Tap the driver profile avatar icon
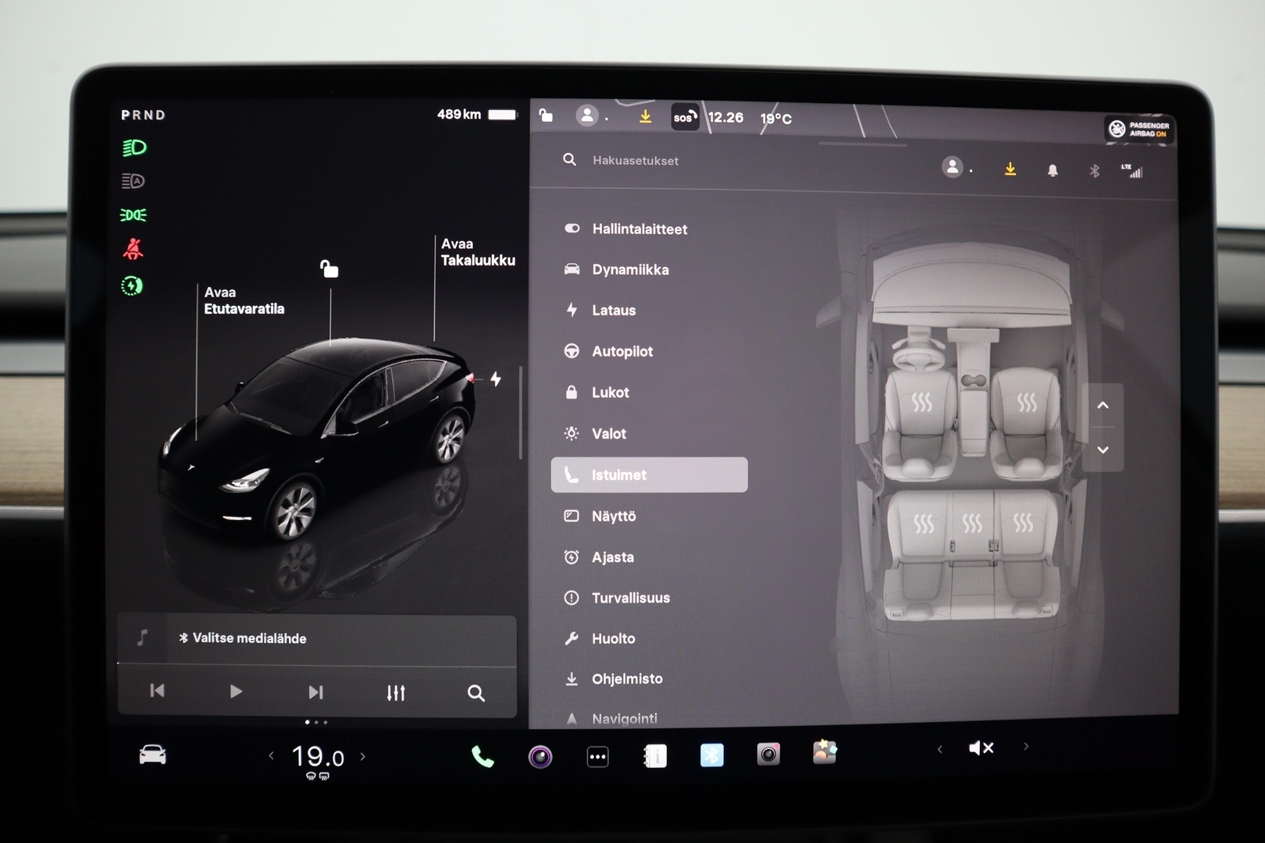This screenshot has width=1265, height=843. [x=953, y=167]
